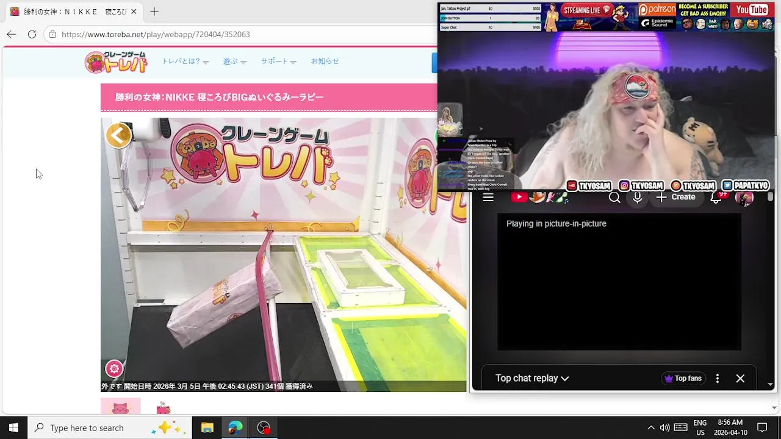This screenshot has height=439, width=781.
Task: Click the YouTube page vertical scrollbar thumb
Action: click(770, 197)
